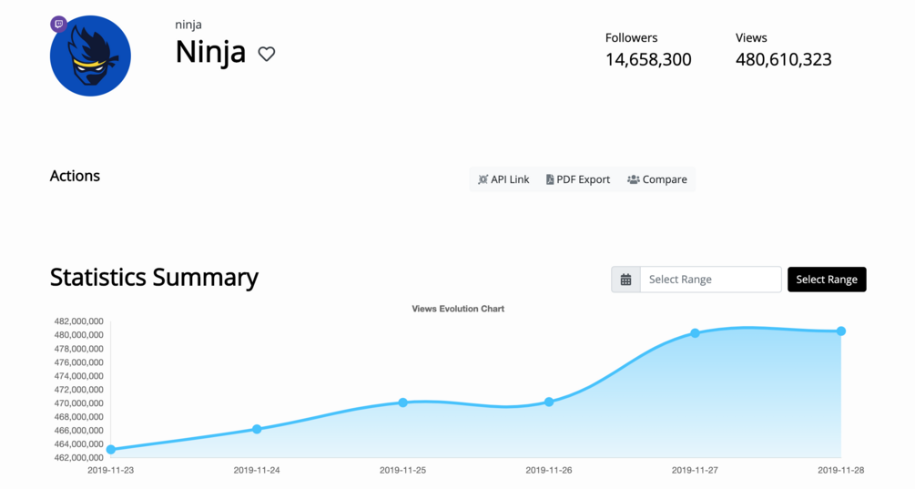Click the Views count 480,610,323

[783, 60]
